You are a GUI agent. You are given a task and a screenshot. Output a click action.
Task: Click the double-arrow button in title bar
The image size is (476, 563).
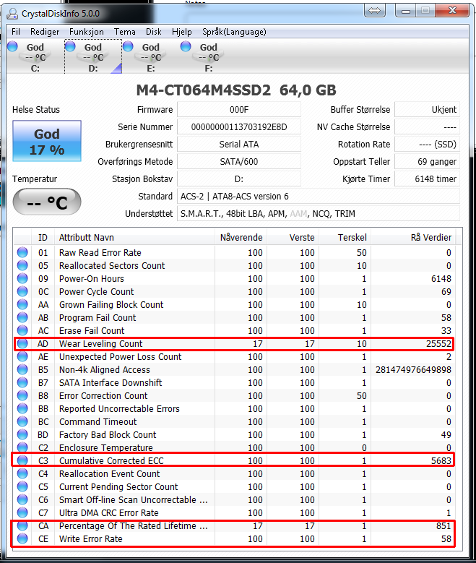pos(375,11)
